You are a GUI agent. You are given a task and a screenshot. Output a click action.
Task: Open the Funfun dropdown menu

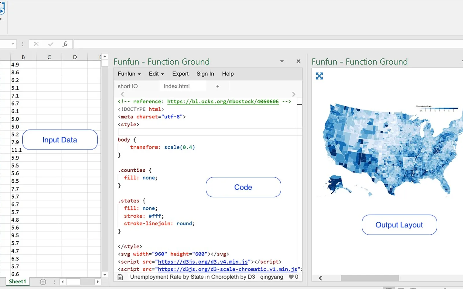tap(129, 74)
